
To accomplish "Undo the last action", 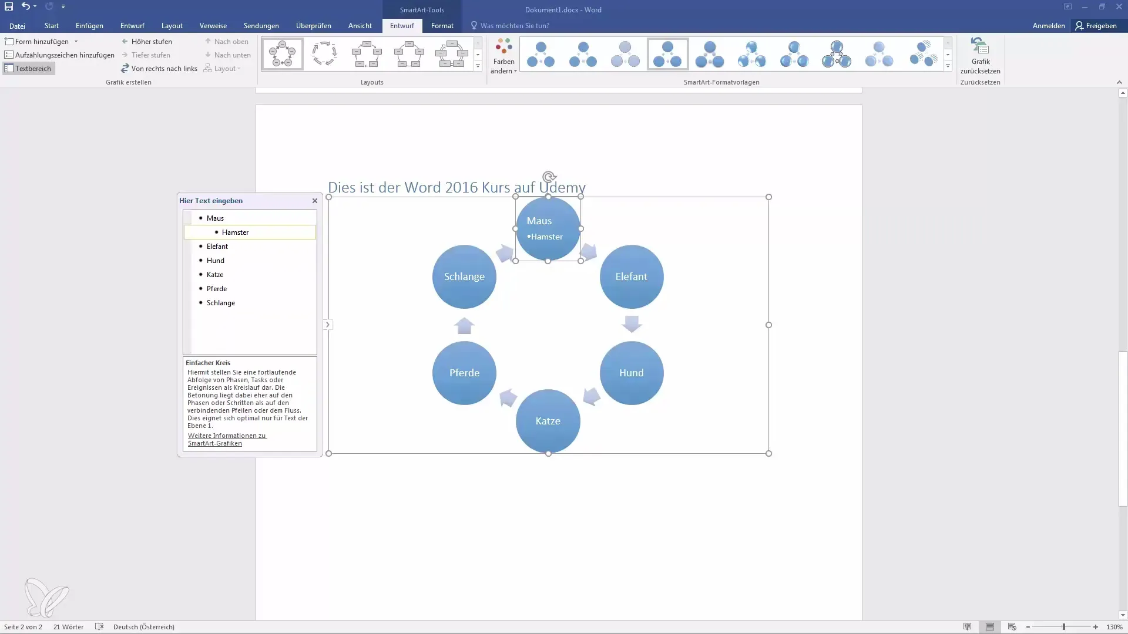I will point(25,6).
